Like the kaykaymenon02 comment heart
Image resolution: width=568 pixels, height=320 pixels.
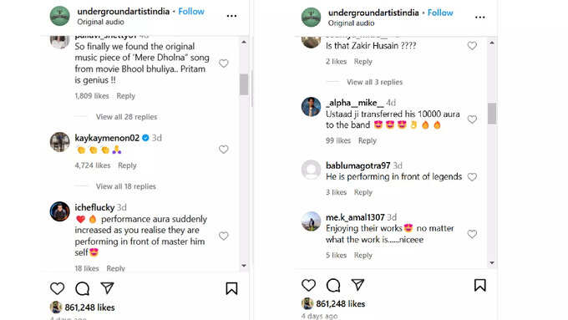pos(224,150)
